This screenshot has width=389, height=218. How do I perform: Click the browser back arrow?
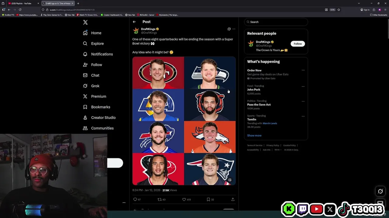coord(9,10)
